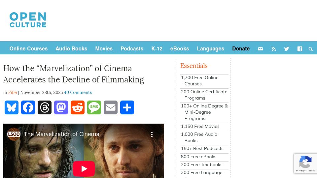Open the article headline link
Viewport: 317px width, 178px height.
pyautogui.click(x=74, y=74)
